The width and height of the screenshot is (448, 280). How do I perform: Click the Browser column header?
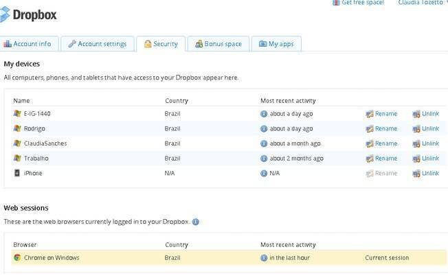[x=25, y=244]
